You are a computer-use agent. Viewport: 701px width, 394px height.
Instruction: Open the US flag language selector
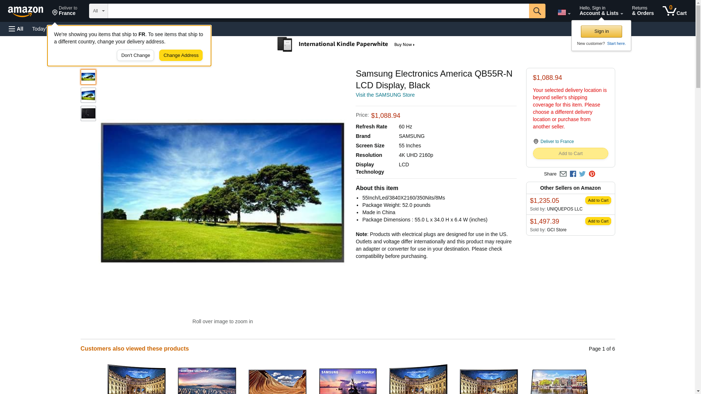(x=564, y=12)
